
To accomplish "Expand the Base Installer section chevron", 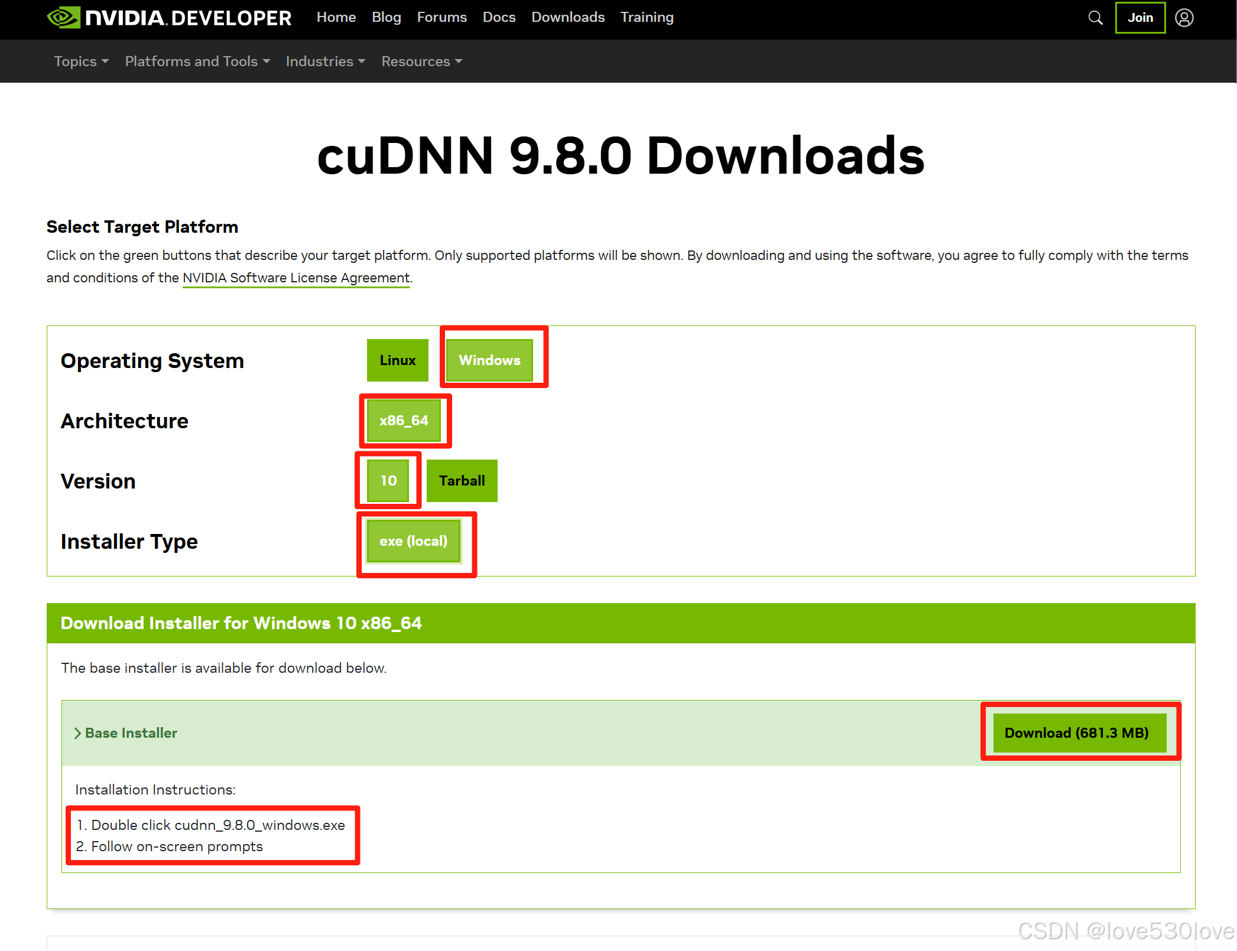I will pos(77,733).
